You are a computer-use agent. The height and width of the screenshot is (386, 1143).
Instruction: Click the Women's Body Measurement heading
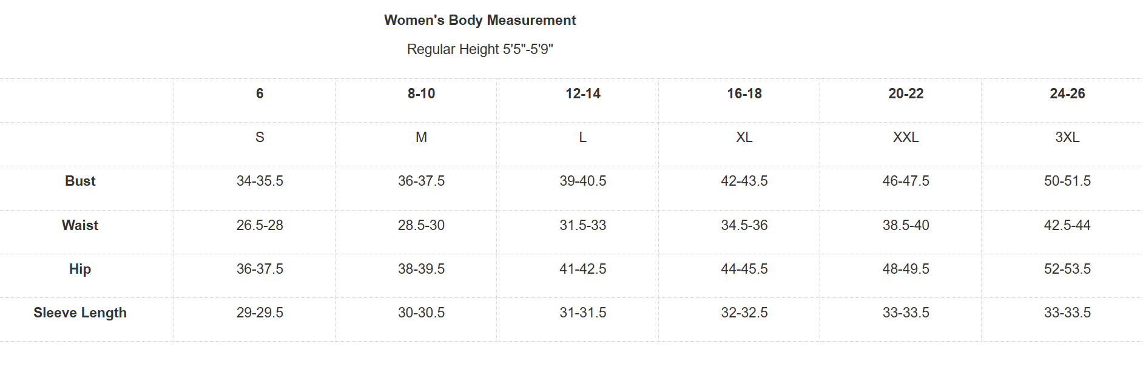[480, 20]
